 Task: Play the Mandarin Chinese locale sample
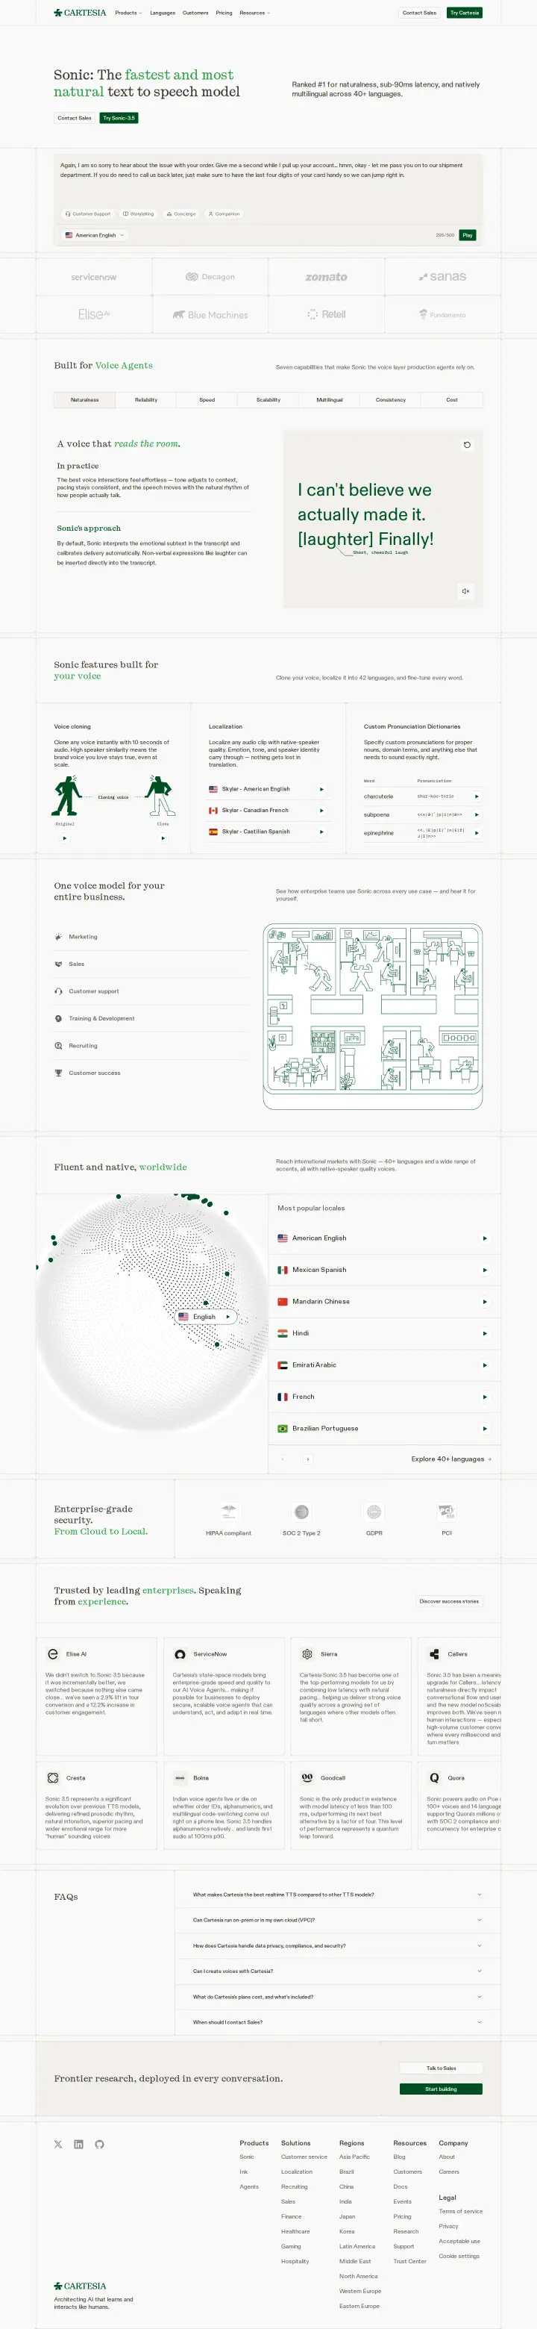click(486, 1301)
